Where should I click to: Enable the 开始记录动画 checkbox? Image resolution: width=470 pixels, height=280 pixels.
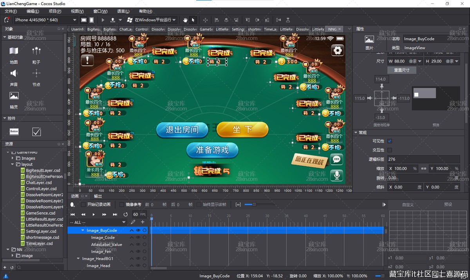click(83, 205)
